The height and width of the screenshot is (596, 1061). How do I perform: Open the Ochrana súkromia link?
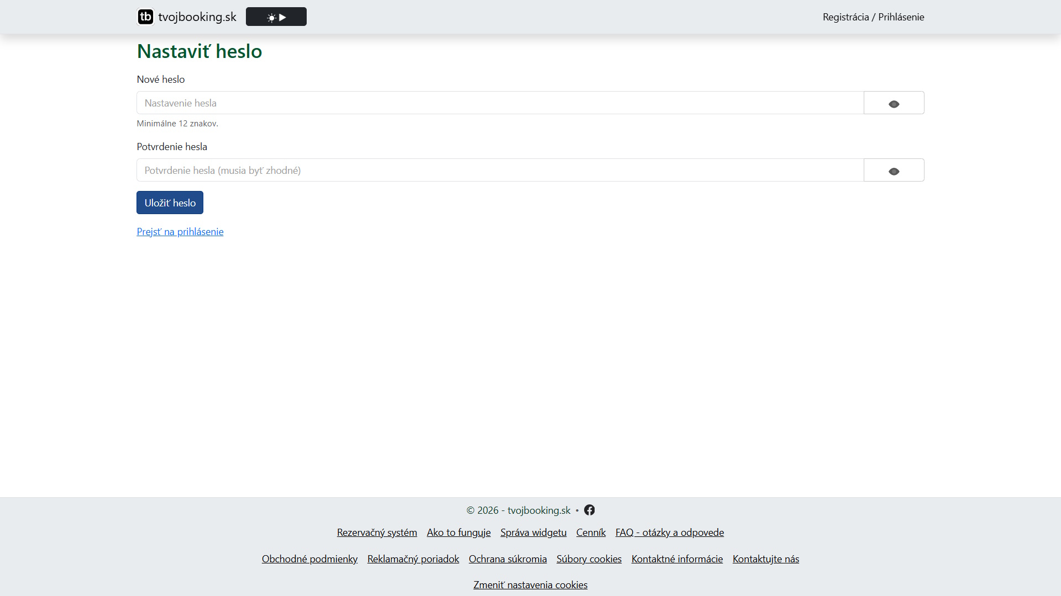508,559
